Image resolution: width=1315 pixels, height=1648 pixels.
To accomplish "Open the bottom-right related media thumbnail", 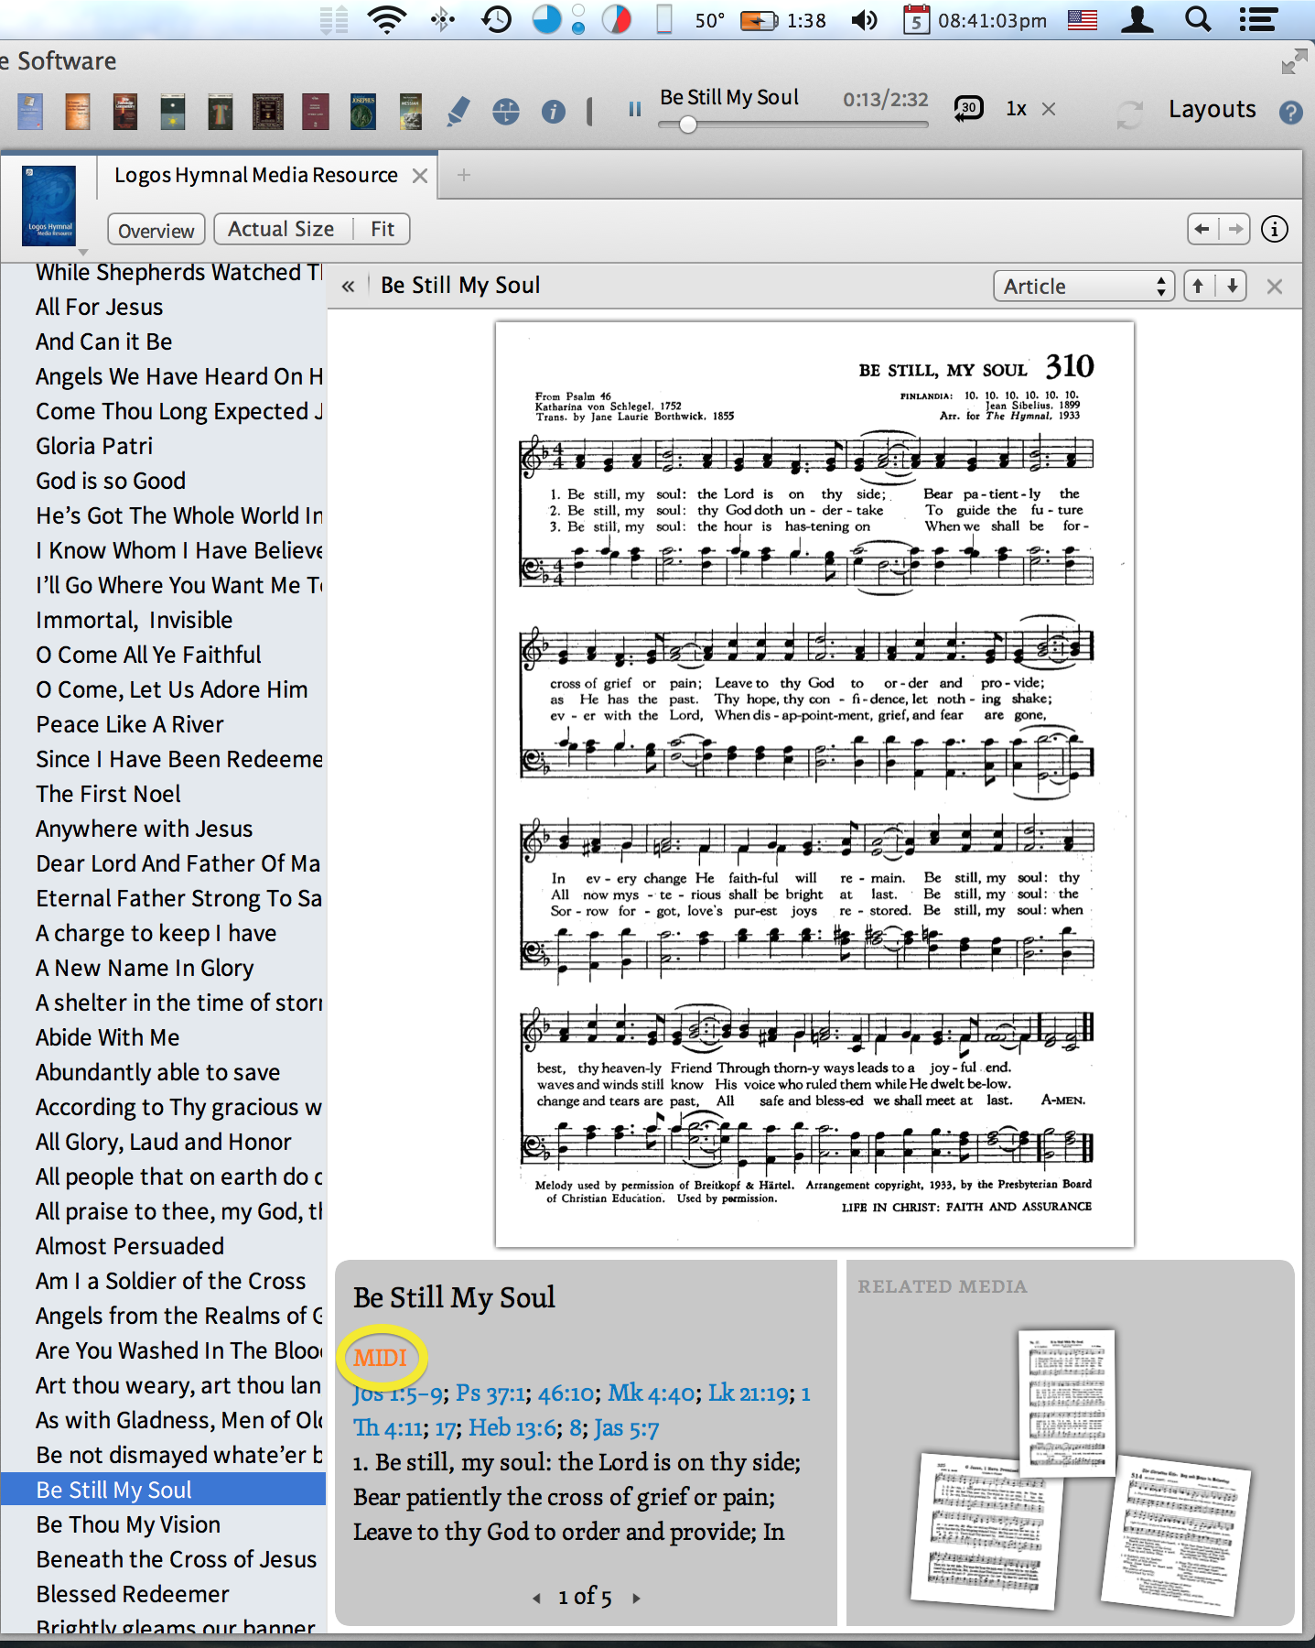I will pyautogui.click(x=1176, y=1534).
